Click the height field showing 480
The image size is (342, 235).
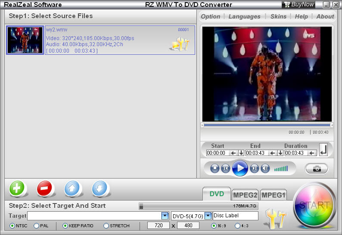point(188,226)
